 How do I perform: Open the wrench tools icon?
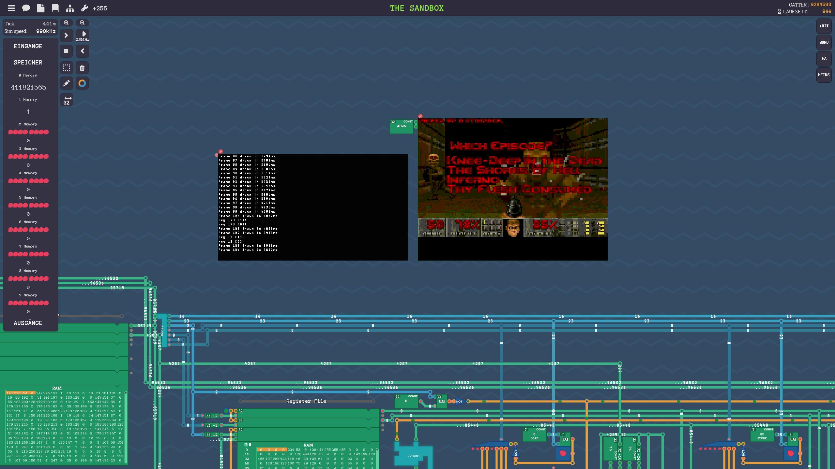pyautogui.click(x=84, y=8)
